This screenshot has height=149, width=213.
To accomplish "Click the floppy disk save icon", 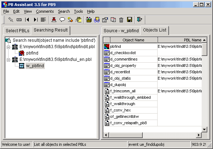I will coord(130,20).
